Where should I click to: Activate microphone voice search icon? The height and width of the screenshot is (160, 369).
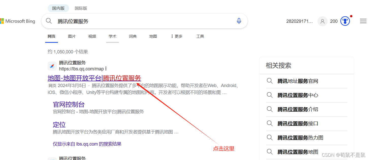[x=239, y=21]
